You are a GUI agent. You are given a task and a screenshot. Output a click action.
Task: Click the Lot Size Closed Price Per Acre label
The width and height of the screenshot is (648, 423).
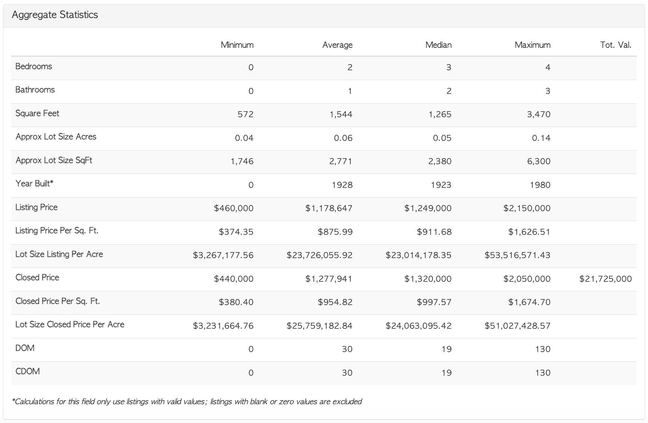pos(70,325)
